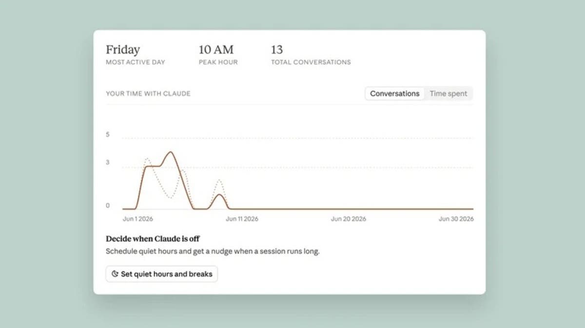Click the Set quiet hours and breaks button

pyautogui.click(x=162, y=274)
